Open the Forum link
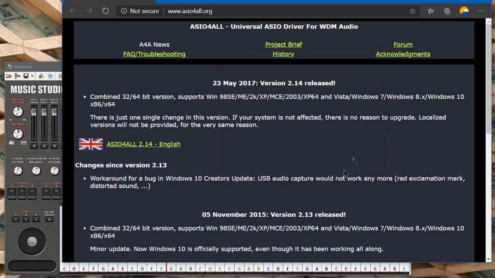 [x=403, y=44]
